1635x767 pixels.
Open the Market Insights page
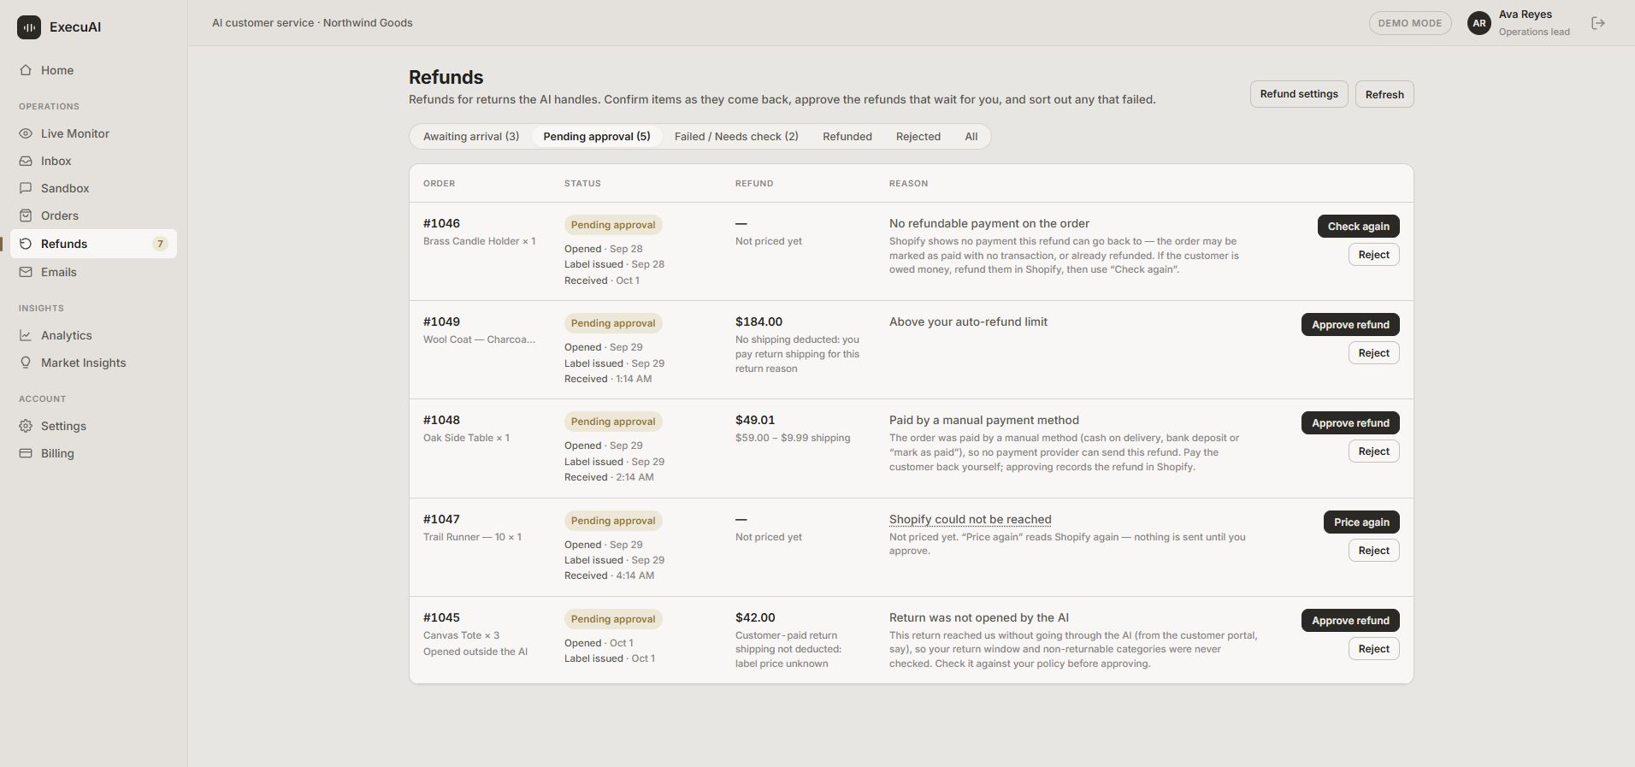coord(93,363)
